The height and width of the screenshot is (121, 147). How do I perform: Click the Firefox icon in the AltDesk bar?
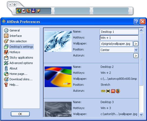pyautogui.click(x=29, y=11)
